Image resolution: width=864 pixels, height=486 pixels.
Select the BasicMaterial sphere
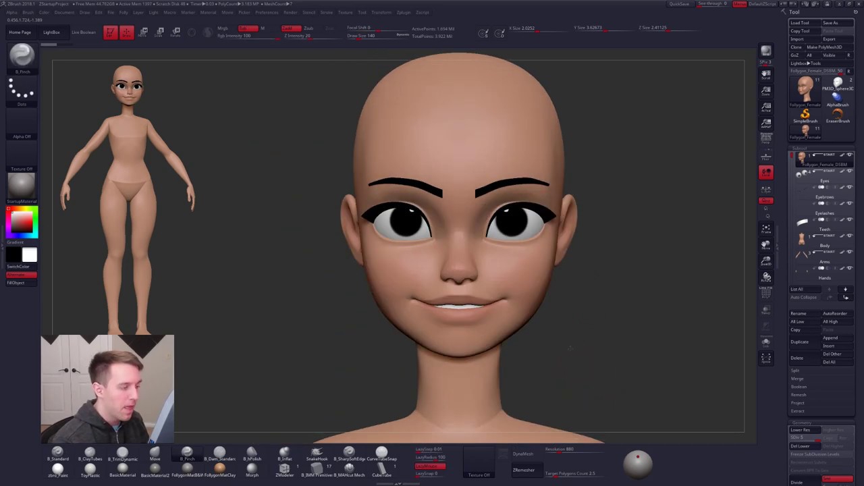(122, 470)
